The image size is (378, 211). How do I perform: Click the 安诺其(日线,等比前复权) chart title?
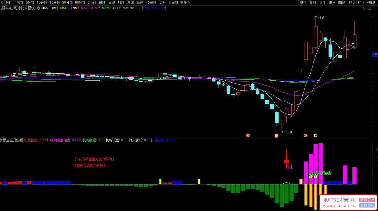pyautogui.click(x=18, y=8)
